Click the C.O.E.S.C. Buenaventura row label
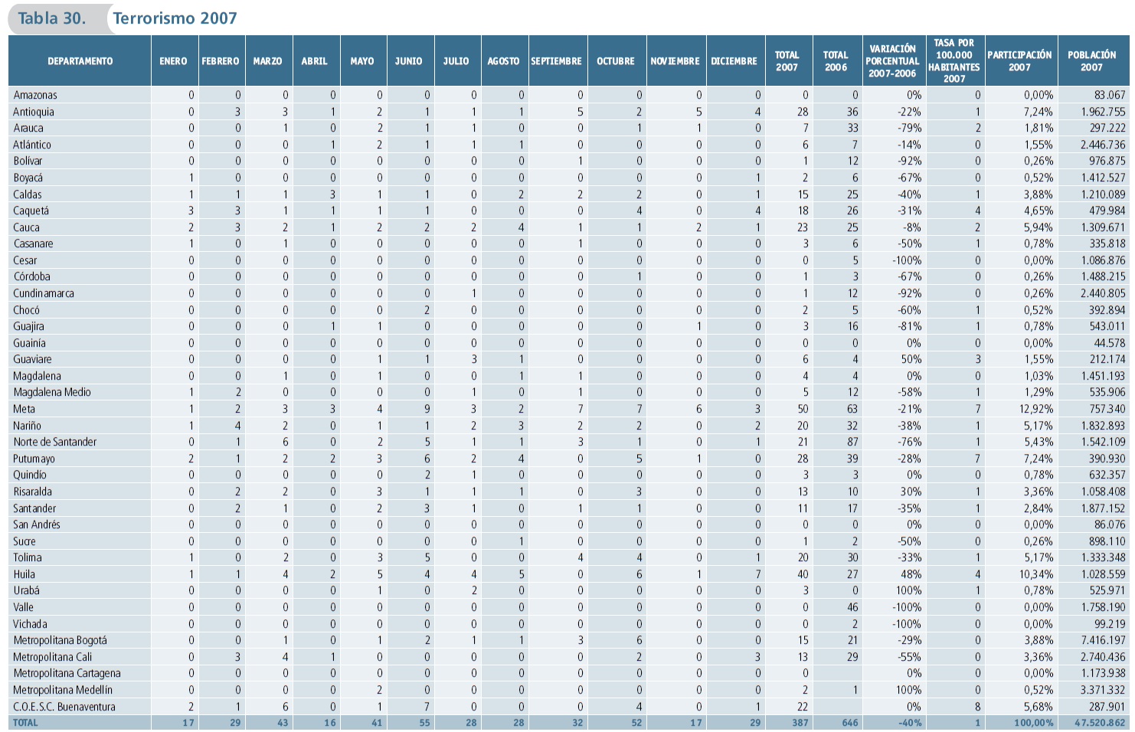 [64, 707]
